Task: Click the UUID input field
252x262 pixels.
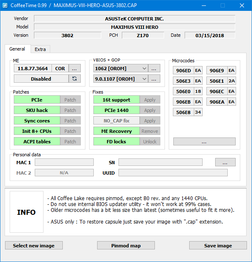Action: (x=173, y=173)
